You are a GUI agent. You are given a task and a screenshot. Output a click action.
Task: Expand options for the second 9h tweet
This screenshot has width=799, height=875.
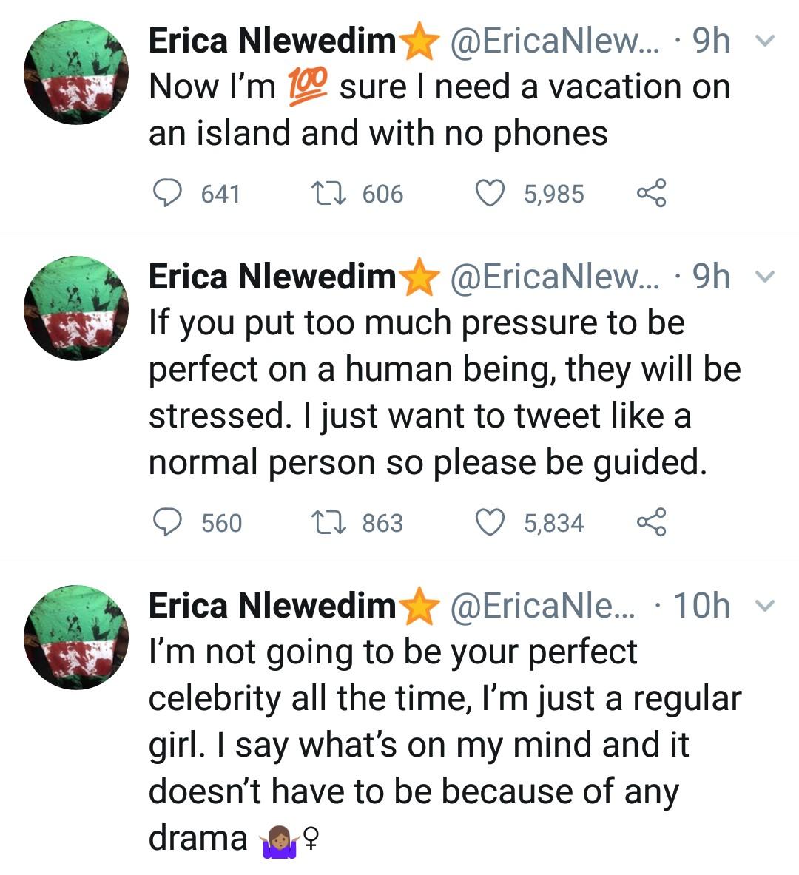(767, 277)
